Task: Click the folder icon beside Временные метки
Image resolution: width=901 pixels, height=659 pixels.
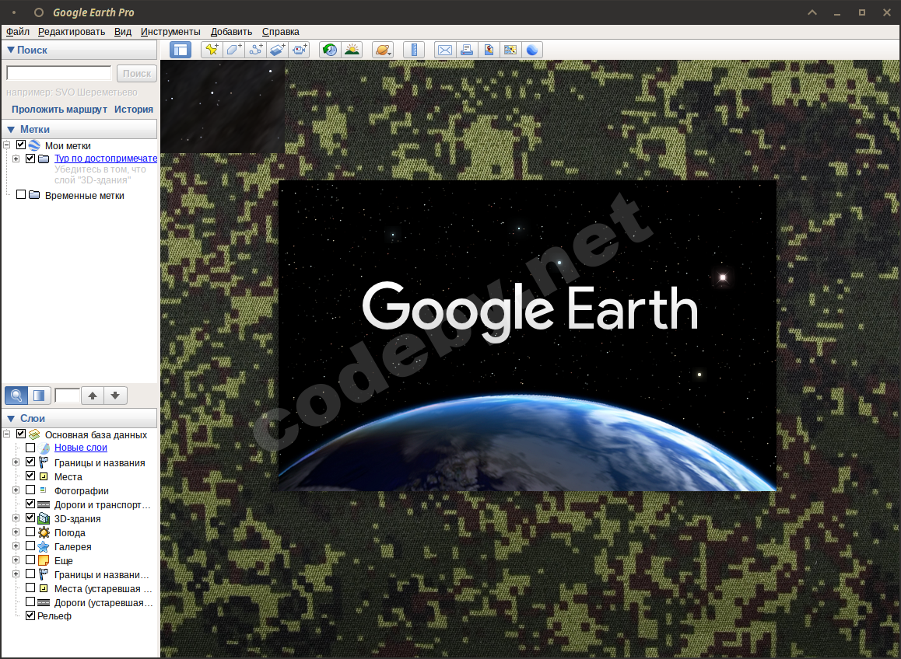Action: [x=34, y=195]
